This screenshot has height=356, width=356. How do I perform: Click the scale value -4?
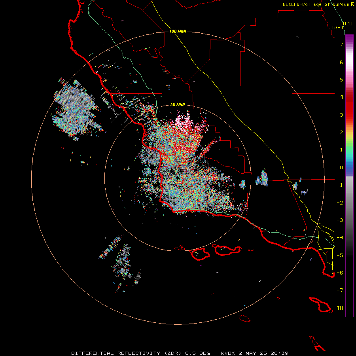click(340, 238)
